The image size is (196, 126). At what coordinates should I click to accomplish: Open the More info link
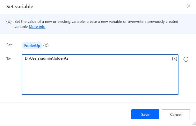coord(37,27)
